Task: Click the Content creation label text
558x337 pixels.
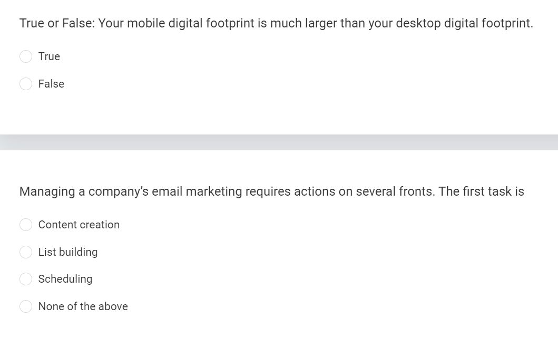Action: 79,225
